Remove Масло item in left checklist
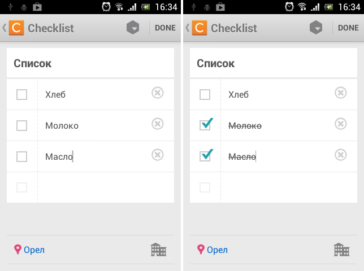 coord(158,155)
